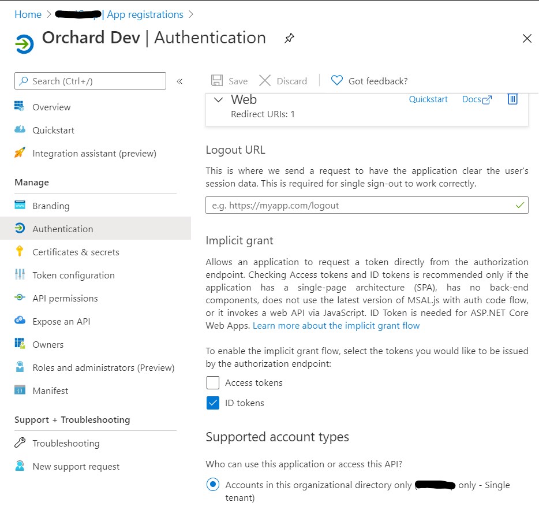Collapse the Web platform section chevron

point(218,100)
